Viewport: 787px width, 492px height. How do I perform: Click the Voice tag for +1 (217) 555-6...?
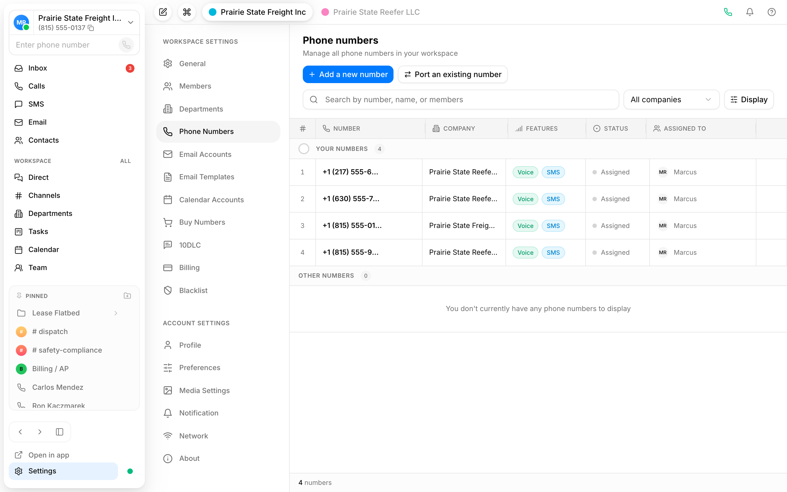point(525,172)
